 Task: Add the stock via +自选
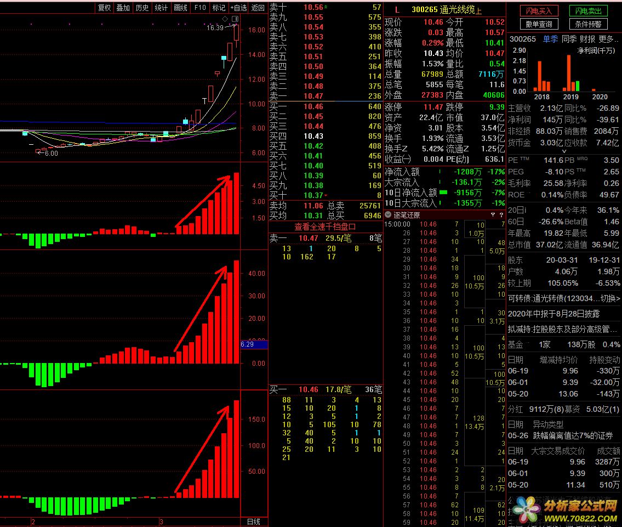tap(238, 8)
